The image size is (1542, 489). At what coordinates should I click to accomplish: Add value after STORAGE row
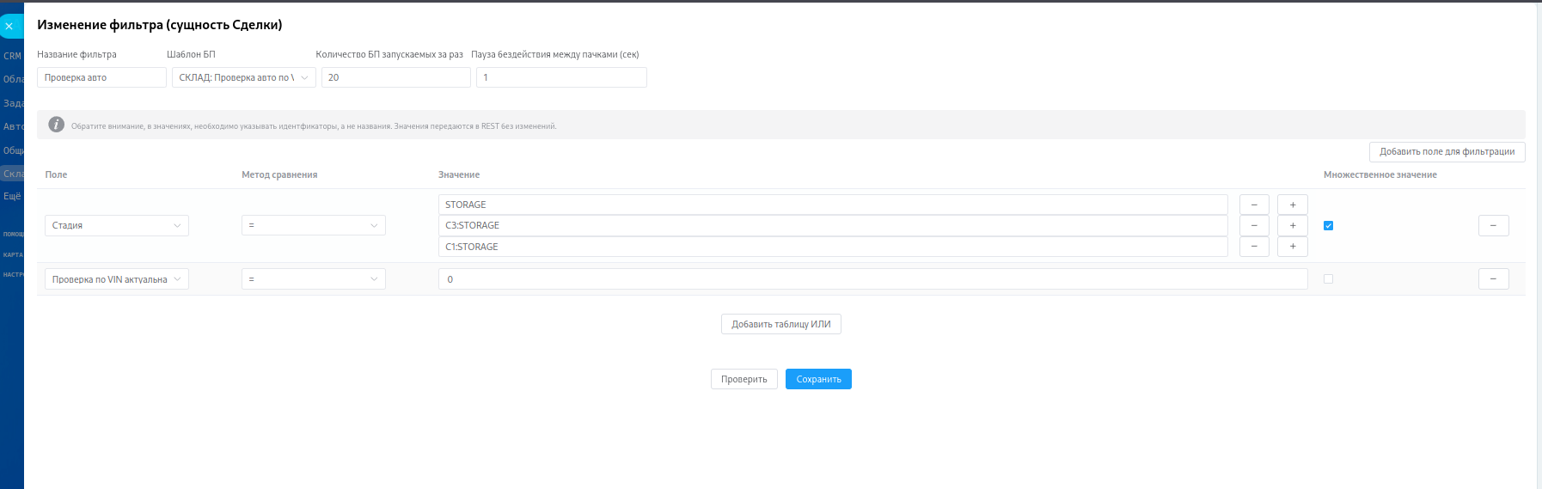pos(1293,205)
